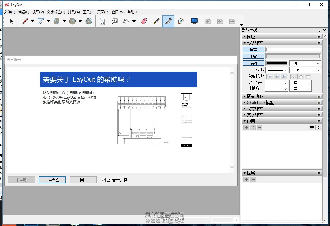Duplicate page in 页面 panel
Screen dimensions: 330x226
tap(253, 127)
